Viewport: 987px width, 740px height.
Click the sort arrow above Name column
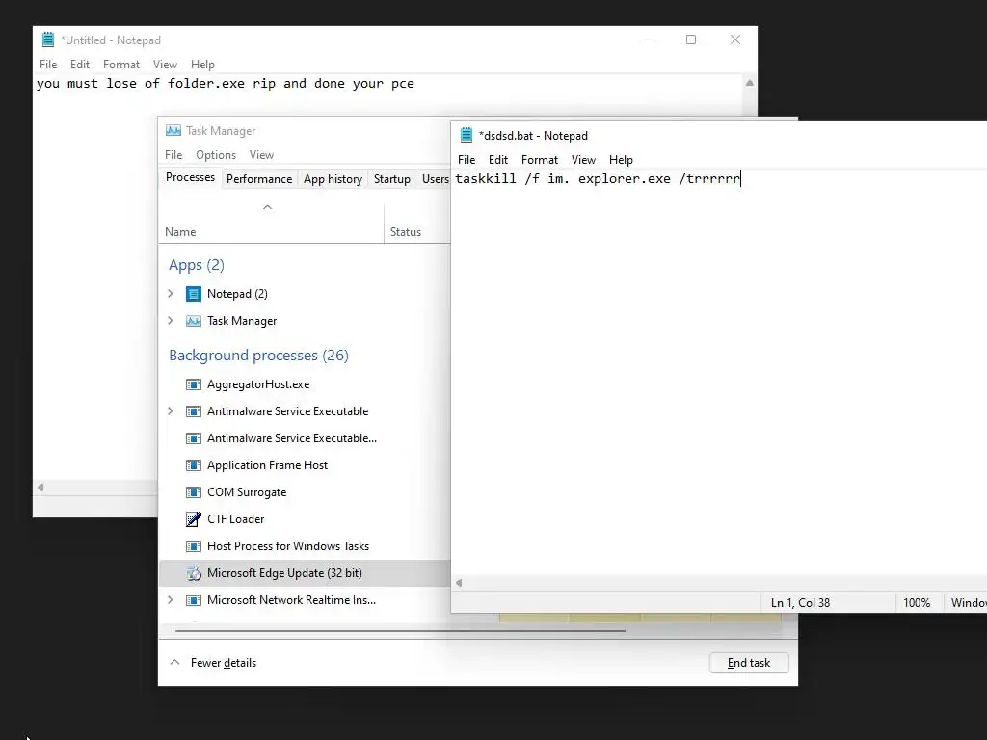point(268,207)
